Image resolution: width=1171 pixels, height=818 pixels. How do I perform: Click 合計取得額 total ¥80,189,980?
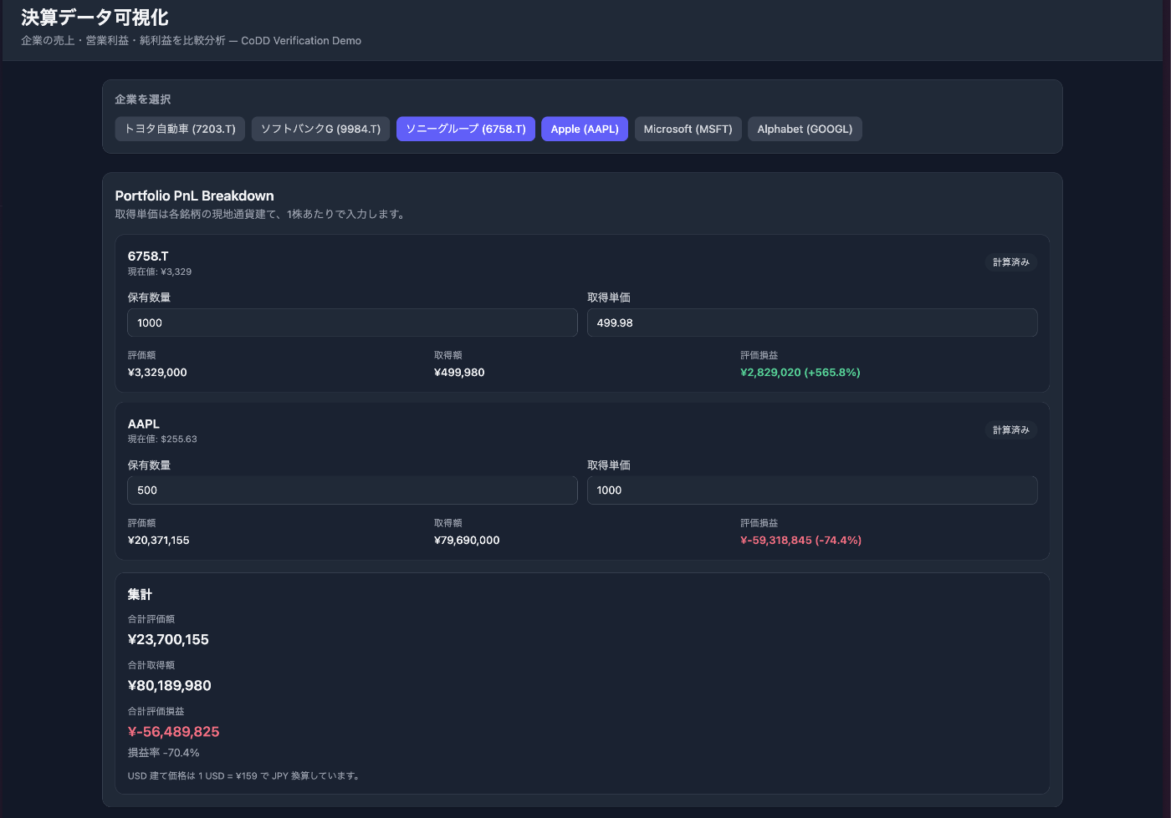170,686
